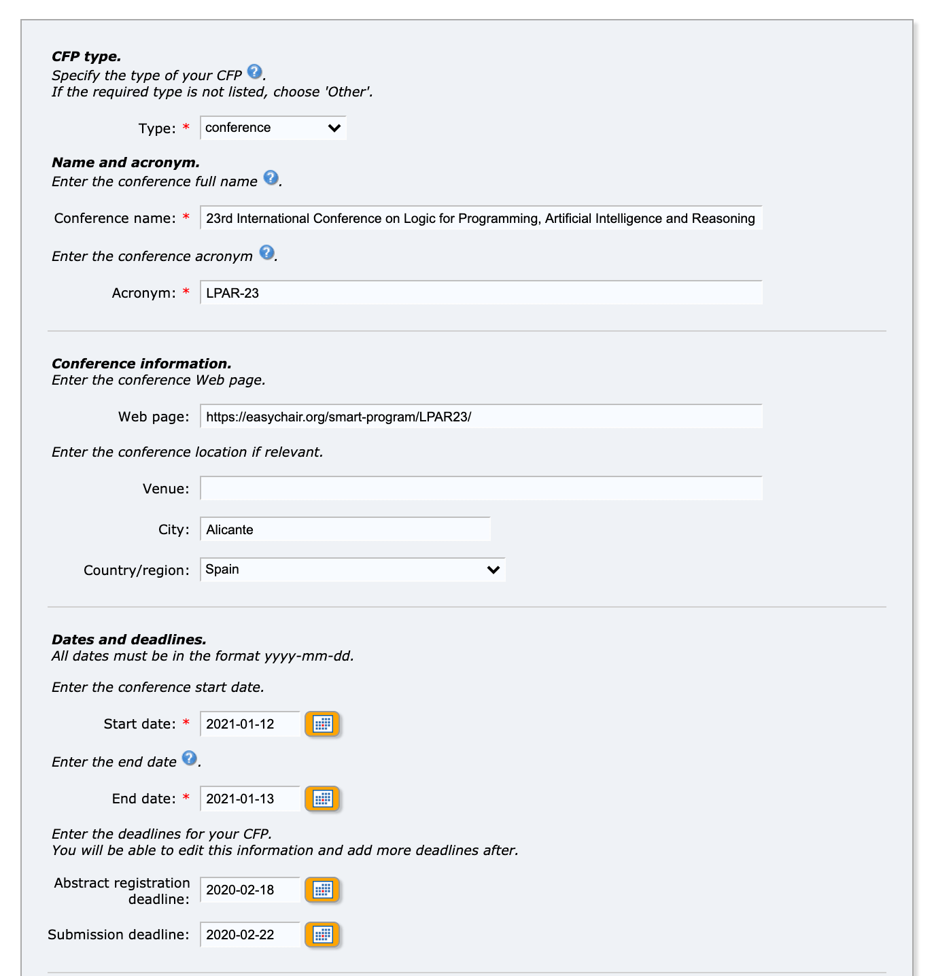Image resolution: width=934 pixels, height=976 pixels.
Task: Click the Start date text field
Action: tap(249, 724)
